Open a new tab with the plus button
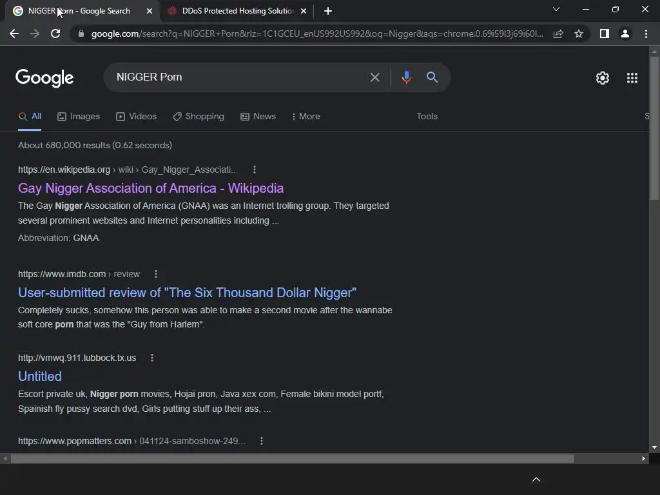660x495 pixels. [328, 11]
